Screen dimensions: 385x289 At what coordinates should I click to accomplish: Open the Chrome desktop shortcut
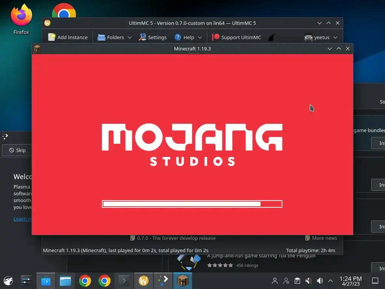(x=64, y=10)
